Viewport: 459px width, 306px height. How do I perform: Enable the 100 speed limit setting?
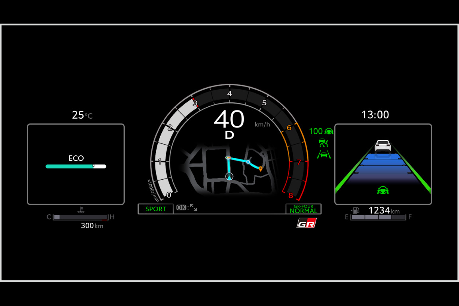click(x=316, y=131)
